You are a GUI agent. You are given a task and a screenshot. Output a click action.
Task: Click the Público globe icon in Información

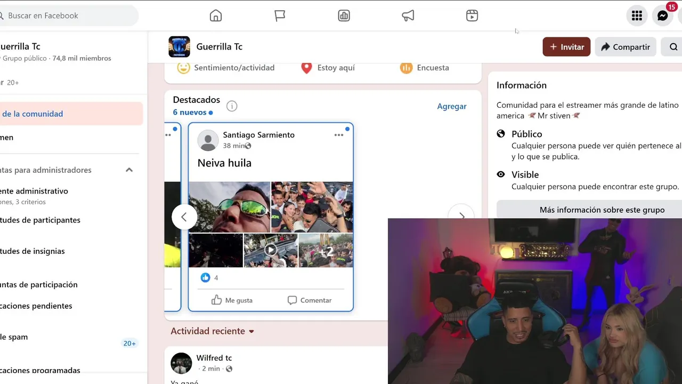pyautogui.click(x=501, y=134)
